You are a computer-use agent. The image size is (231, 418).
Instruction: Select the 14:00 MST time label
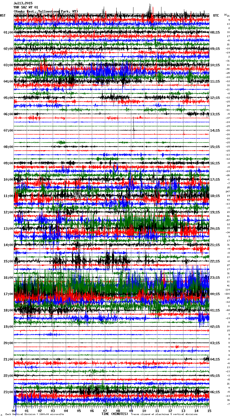[x=8, y=245]
